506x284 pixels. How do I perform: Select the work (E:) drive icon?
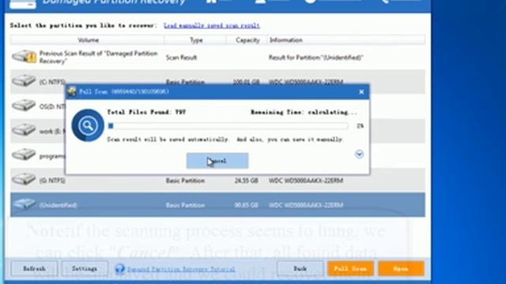point(24,129)
